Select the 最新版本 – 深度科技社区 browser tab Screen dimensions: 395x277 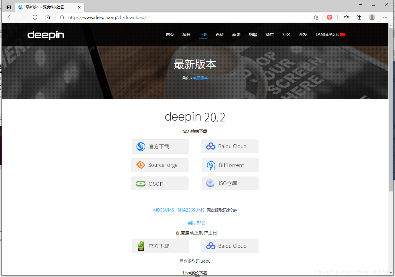pos(49,7)
